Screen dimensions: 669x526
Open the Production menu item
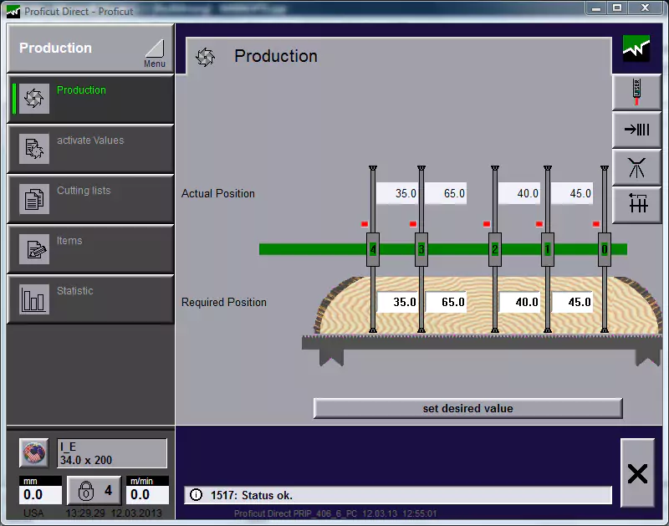click(x=90, y=99)
